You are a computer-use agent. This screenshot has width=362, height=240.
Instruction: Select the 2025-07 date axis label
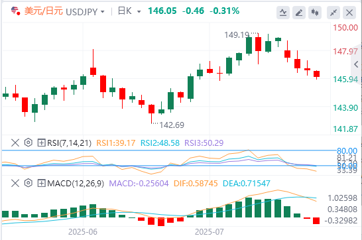[x=210, y=231]
